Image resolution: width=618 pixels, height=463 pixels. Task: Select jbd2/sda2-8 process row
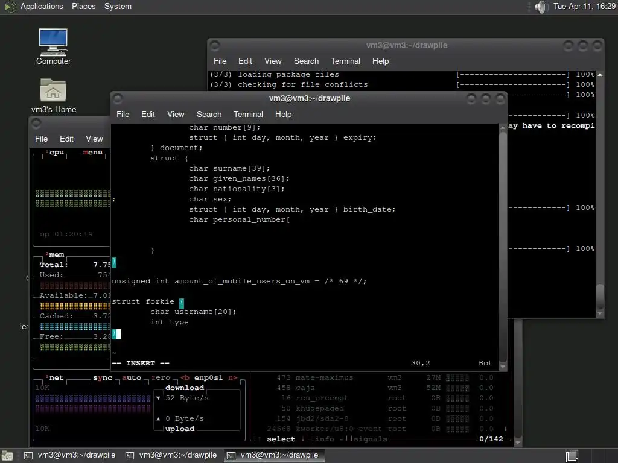tap(381, 418)
